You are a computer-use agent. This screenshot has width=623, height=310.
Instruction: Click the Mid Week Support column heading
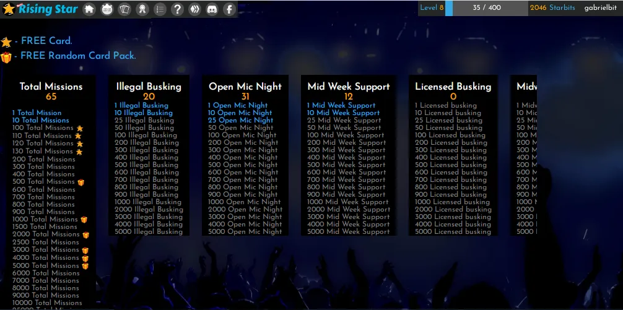pyautogui.click(x=349, y=87)
